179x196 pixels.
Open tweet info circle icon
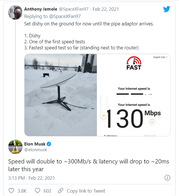pos(168,178)
